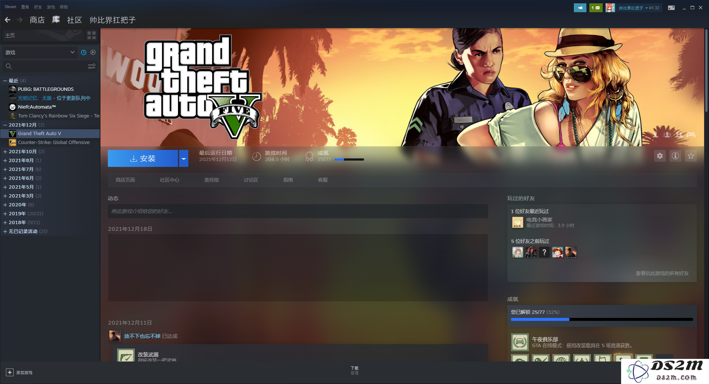Image resolution: width=709 pixels, height=384 pixels.
Task: Open the 指南 link
Action: 288,180
